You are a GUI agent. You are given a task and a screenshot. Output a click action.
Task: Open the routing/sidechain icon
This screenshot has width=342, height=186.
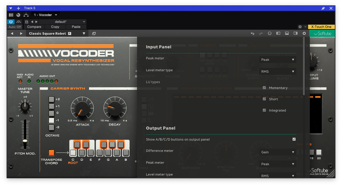26,15
